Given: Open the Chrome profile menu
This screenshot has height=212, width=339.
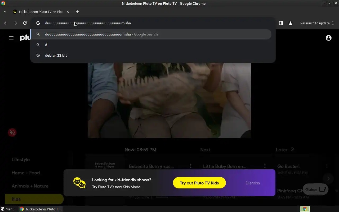Looking at the screenshot, I should [291, 23].
